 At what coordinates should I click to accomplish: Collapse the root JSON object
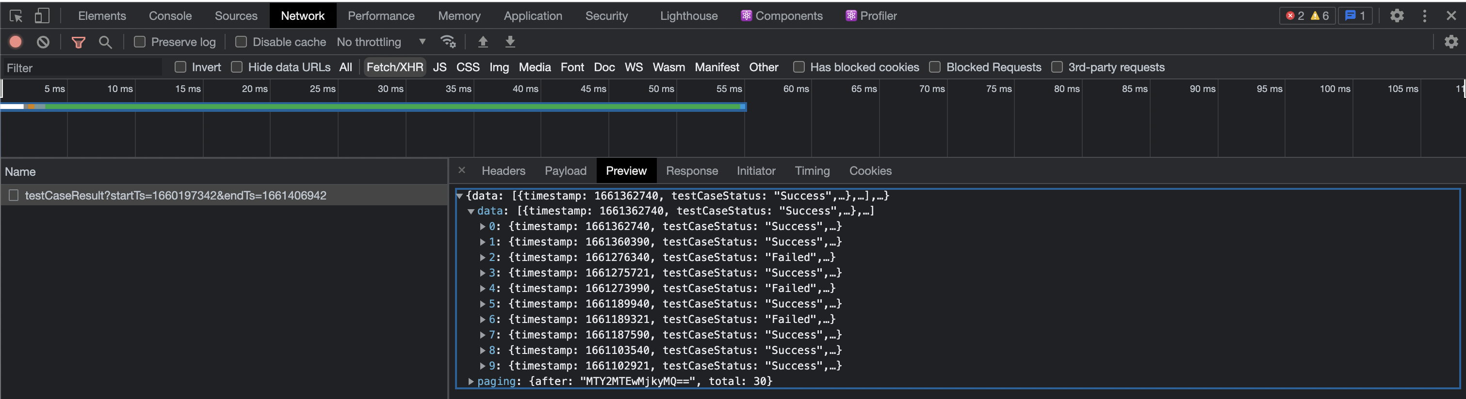460,196
